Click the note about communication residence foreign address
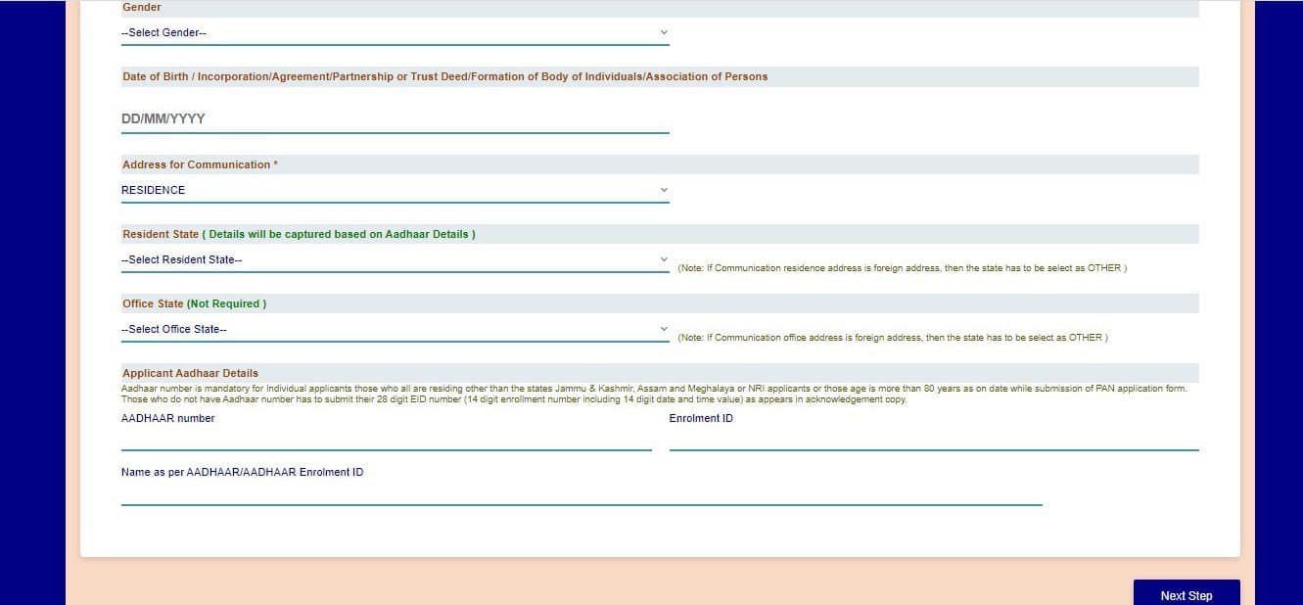Image resolution: width=1303 pixels, height=605 pixels. tap(902, 268)
